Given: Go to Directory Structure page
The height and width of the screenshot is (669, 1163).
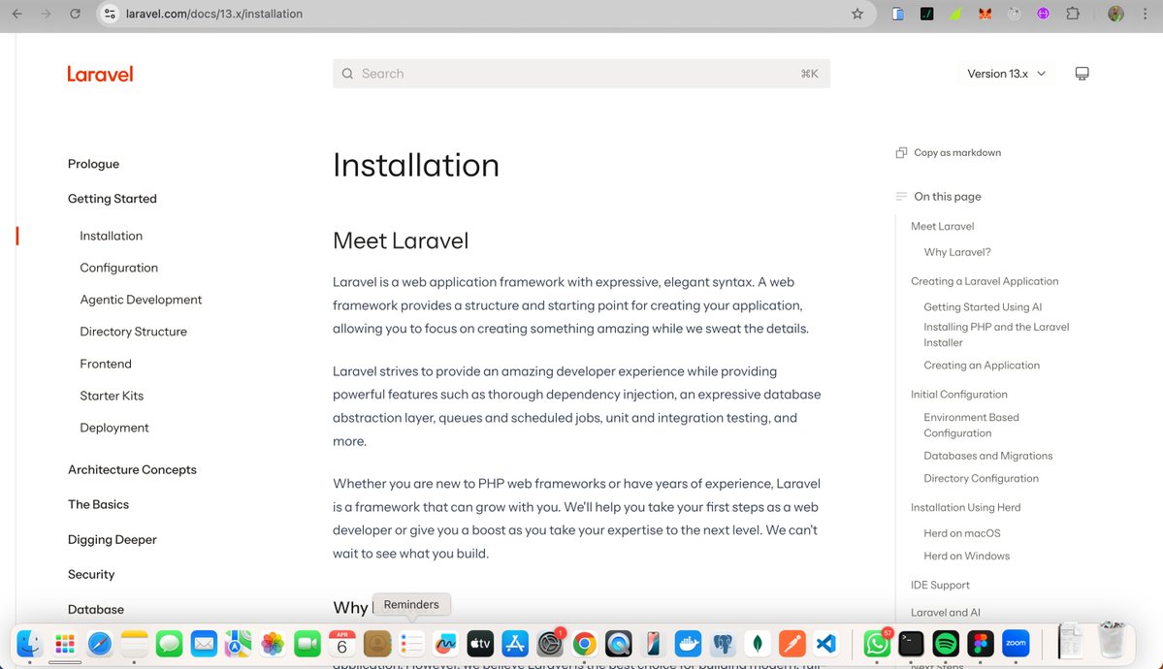Looking at the screenshot, I should tap(134, 332).
